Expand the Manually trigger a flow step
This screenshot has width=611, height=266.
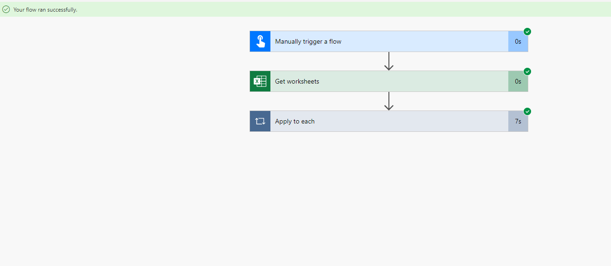(x=389, y=41)
